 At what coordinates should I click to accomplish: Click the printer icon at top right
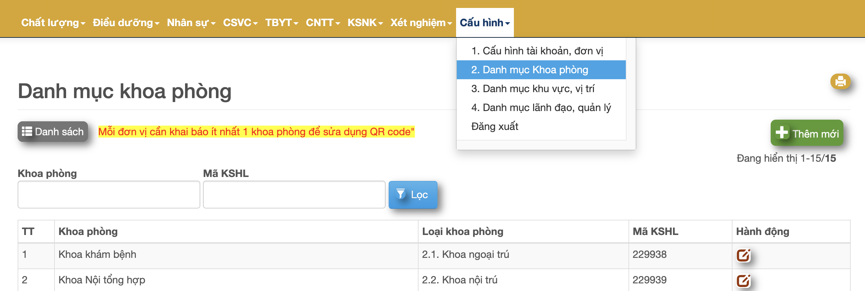[x=840, y=82]
